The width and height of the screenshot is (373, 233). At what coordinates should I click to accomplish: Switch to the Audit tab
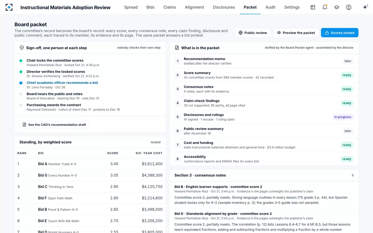click(x=270, y=7)
